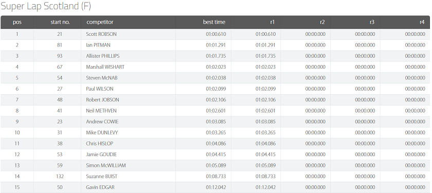The image size is (432, 193).
Task: Click Gavin EDGAR best time 01:12.042
Action: tap(215, 187)
